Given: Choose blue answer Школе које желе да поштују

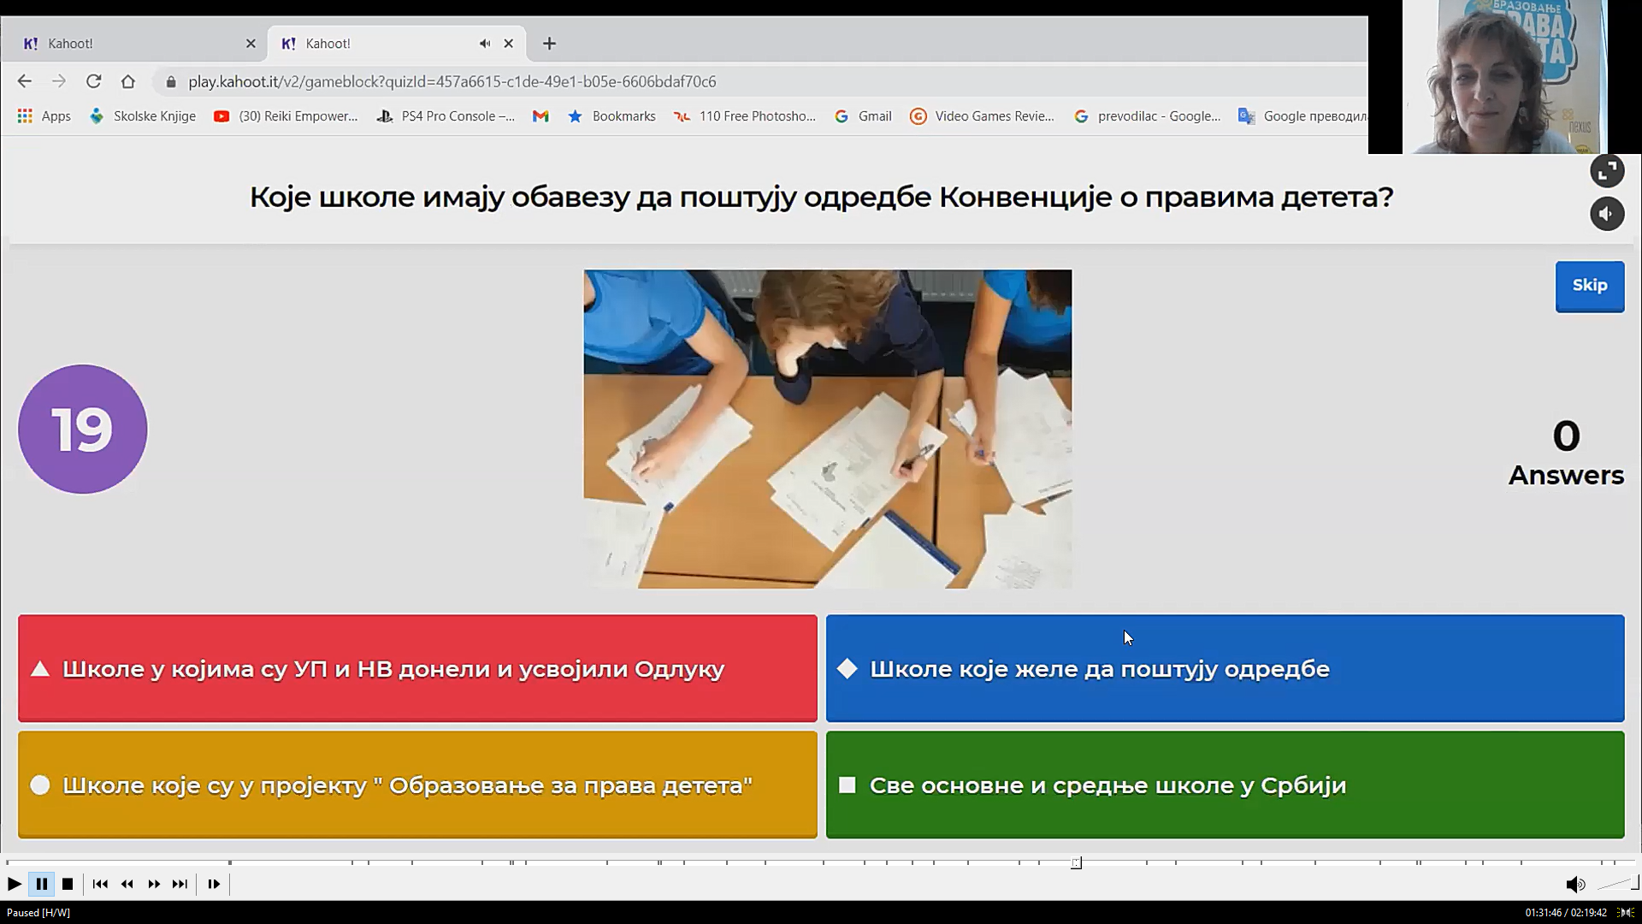Looking at the screenshot, I should (x=1225, y=669).
